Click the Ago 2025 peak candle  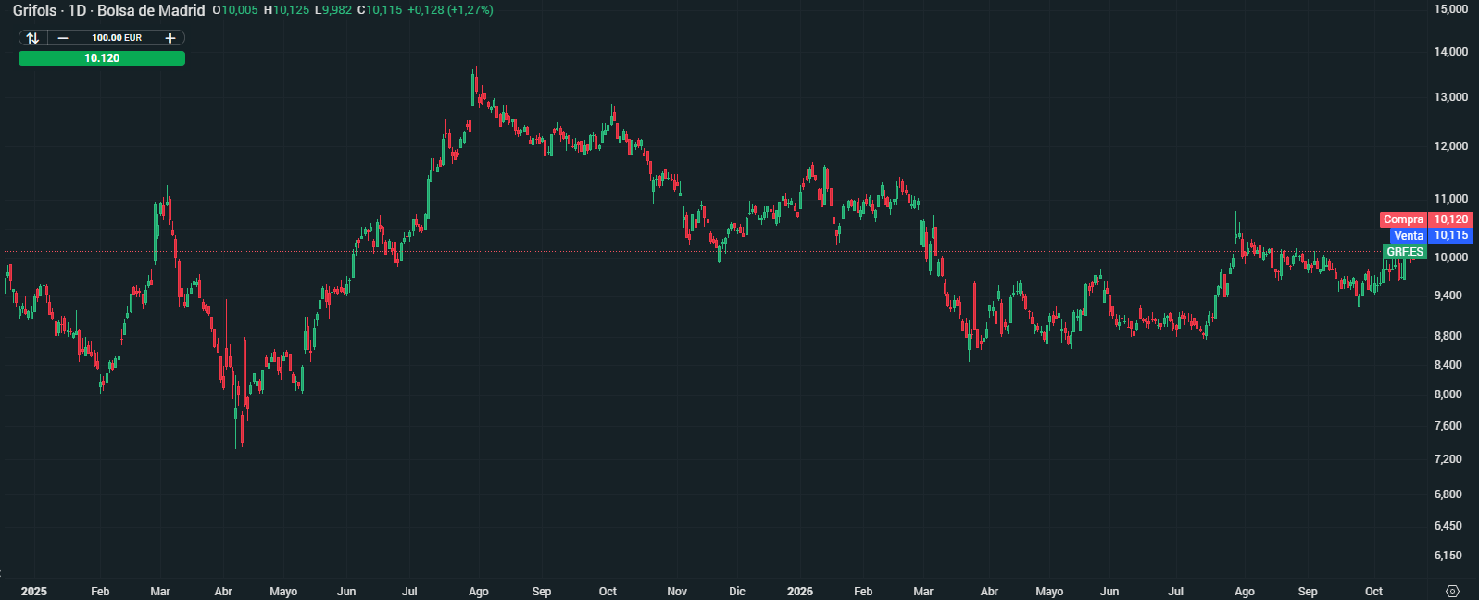(x=474, y=85)
